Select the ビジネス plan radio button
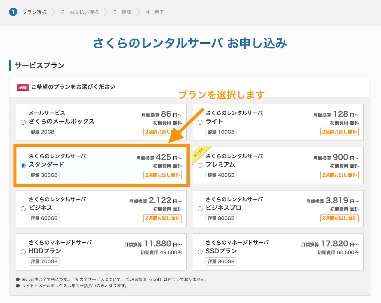This screenshot has width=381, height=303. [23, 209]
